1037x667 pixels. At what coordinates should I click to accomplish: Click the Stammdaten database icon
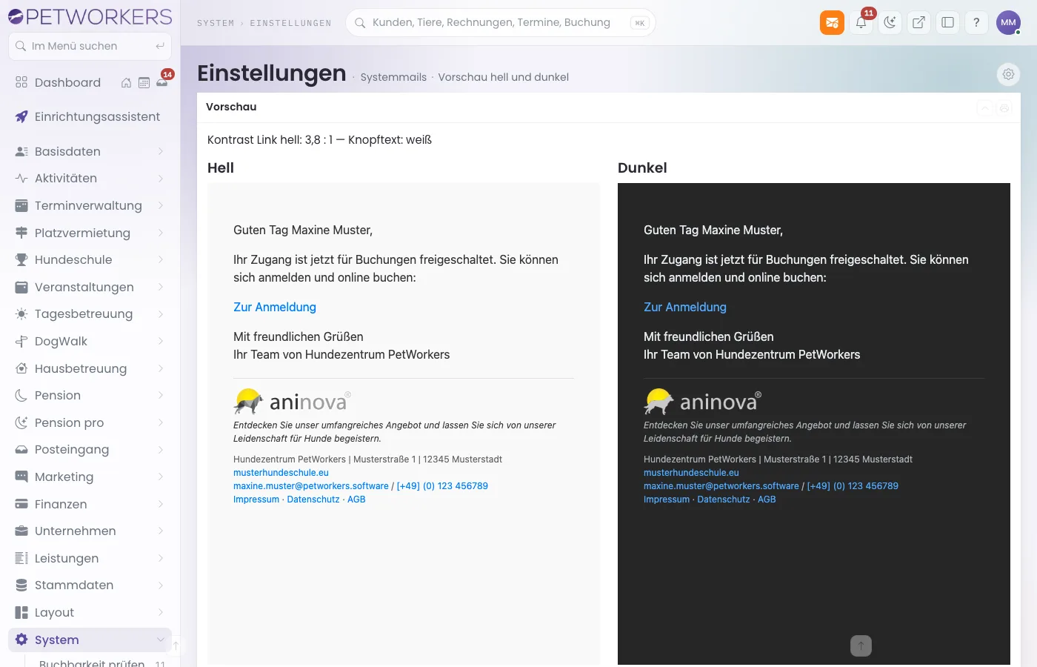[x=21, y=585]
